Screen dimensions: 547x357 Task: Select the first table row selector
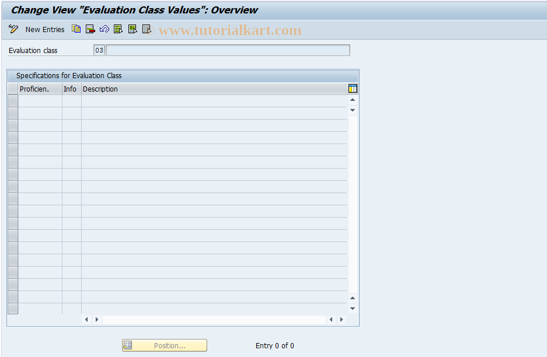(x=13, y=101)
